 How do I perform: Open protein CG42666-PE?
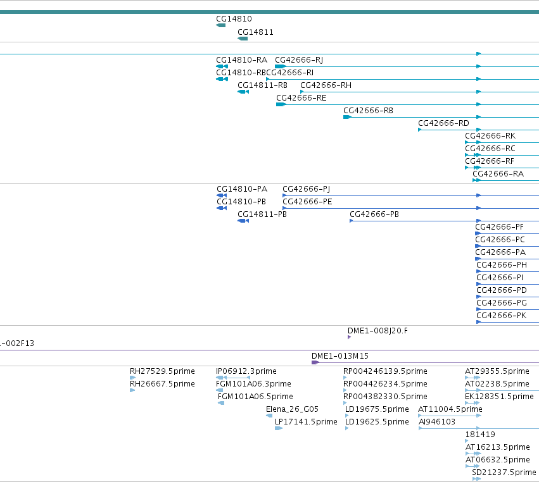pos(307,202)
